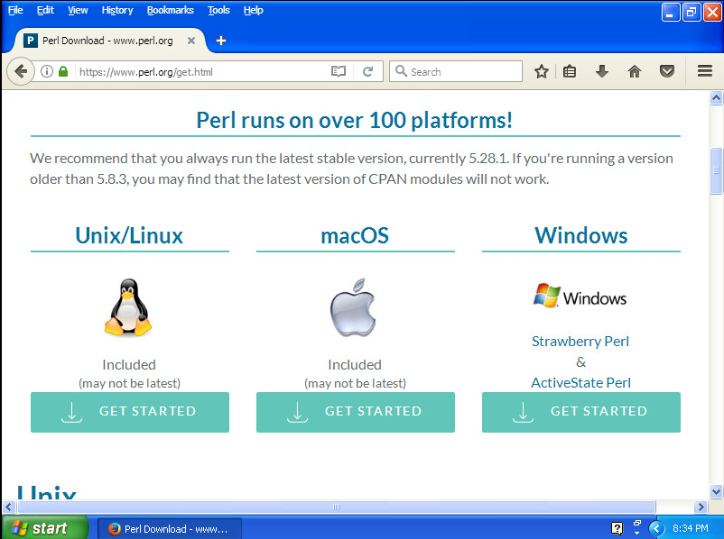The height and width of the screenshot is (539, 724).
Task: Click the horizontal scrollbar thumb
Action: click(x=336, y=507)
